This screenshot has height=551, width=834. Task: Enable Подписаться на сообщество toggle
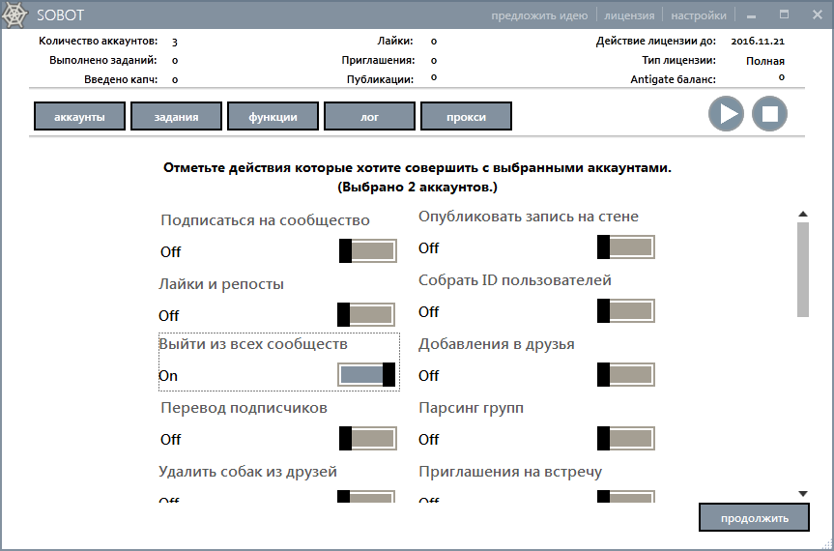click(368, 251)
